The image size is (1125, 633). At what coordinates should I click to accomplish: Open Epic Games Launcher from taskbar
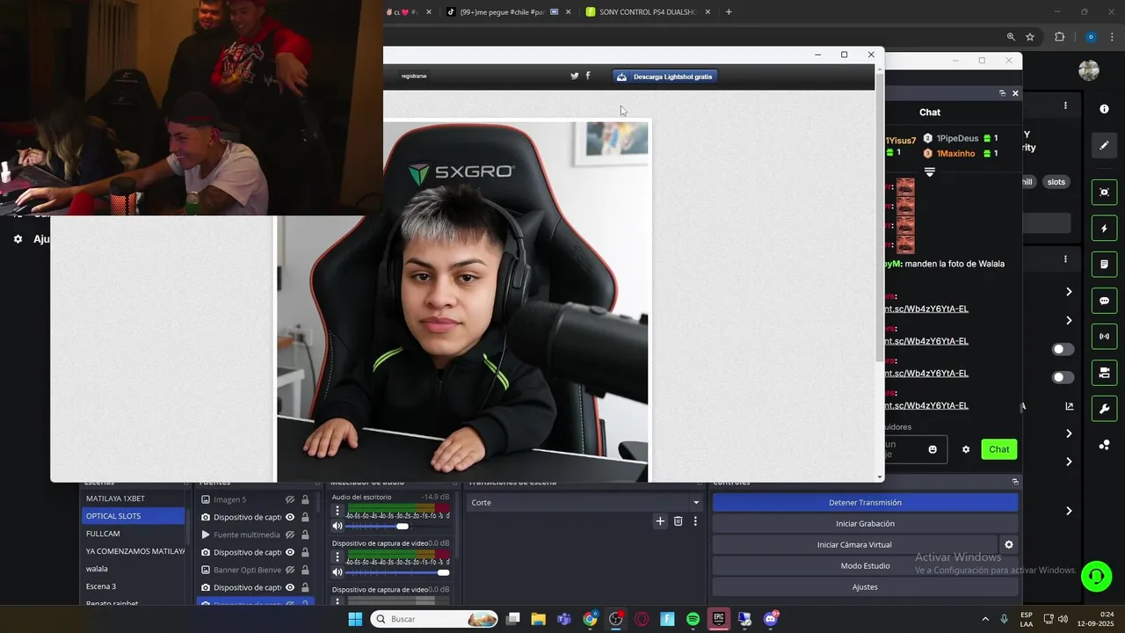click(x=719, y=619)
